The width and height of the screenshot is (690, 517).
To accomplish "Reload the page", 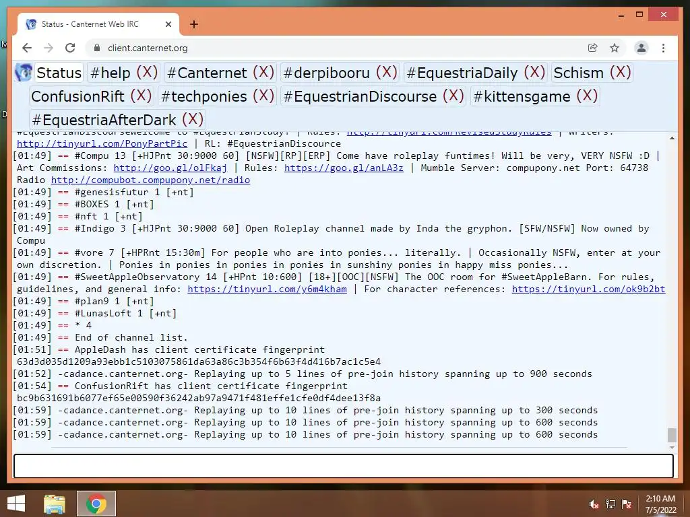I will [70, 48].
